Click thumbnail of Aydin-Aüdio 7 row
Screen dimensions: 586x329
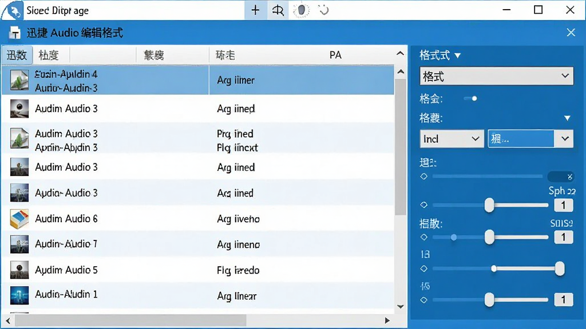(19, 244)
